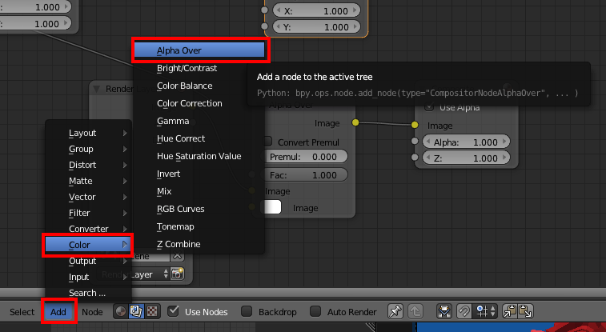Image resolution: width=606 pixels, height=332 pixels.
Task: Open the Layout submenu
Action: click(x=89, y=133)
